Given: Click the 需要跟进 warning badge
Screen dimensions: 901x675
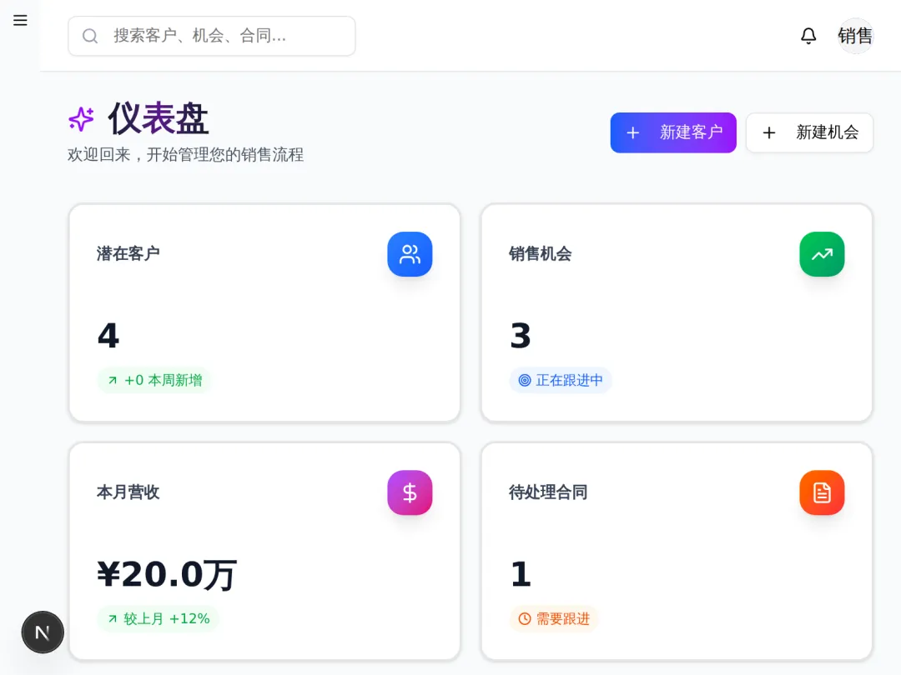Looking at the screenshot, I should tap(554, 618).
